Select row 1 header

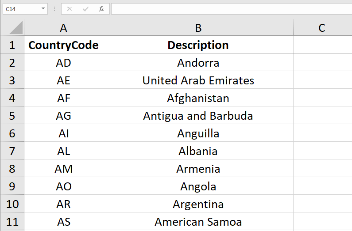[x=12, y=45]
